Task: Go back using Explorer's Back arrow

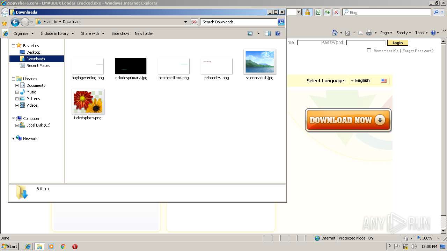Action: [x=15, y=22]
